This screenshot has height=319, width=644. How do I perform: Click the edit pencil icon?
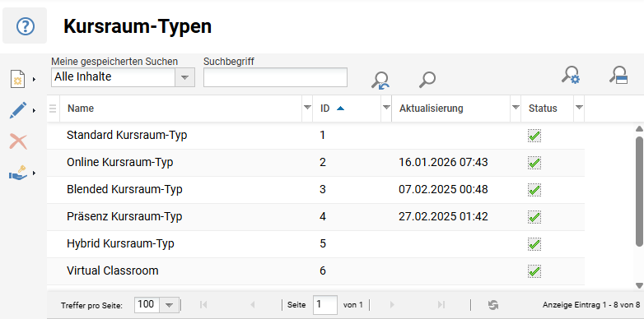(17, 110)
